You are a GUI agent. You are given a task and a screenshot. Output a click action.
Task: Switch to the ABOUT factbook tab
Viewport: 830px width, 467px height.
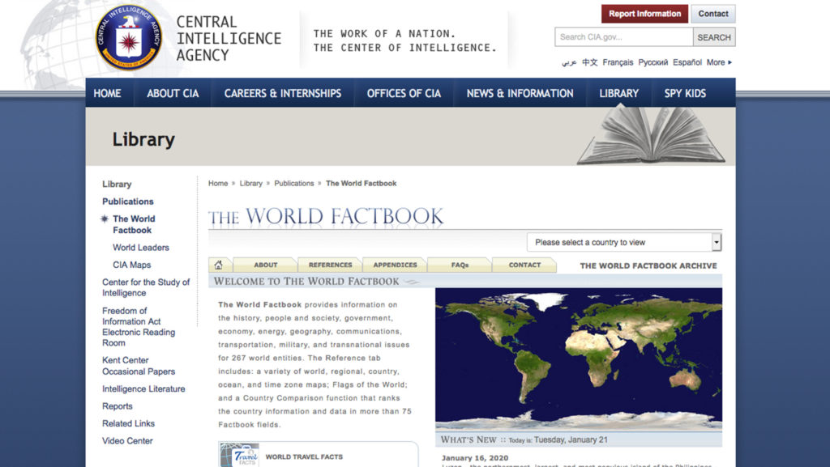[265, 265]
